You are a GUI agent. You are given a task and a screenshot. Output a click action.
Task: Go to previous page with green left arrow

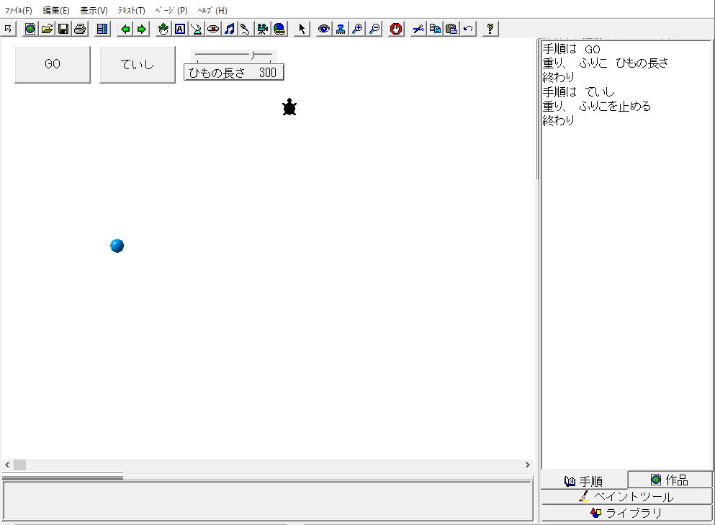(125, 29)
